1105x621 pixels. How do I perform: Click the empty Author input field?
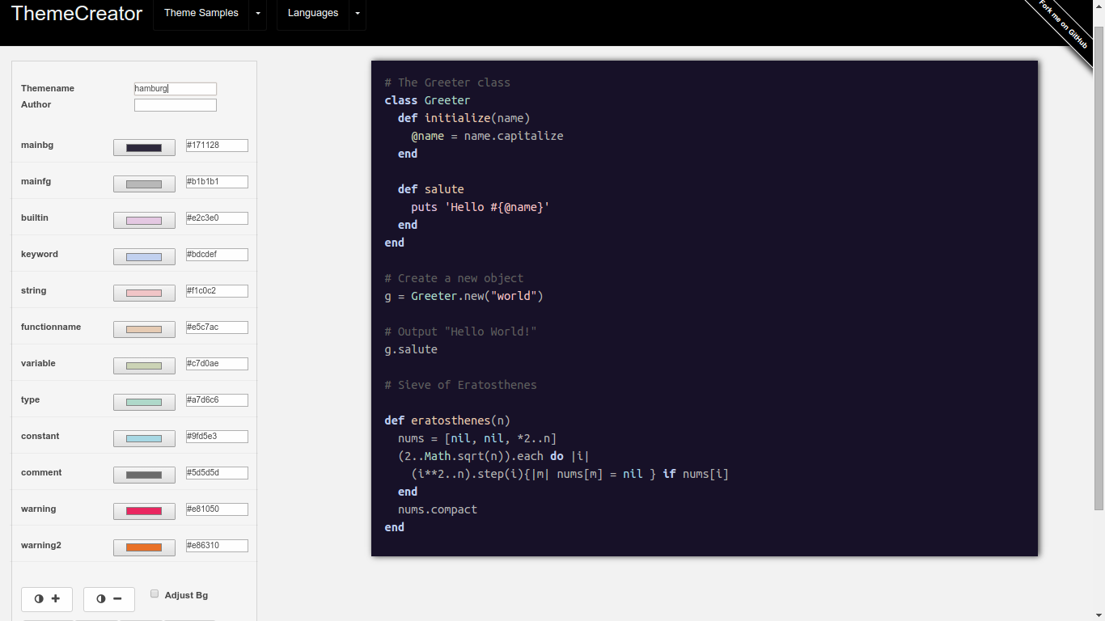coord(175,104)
